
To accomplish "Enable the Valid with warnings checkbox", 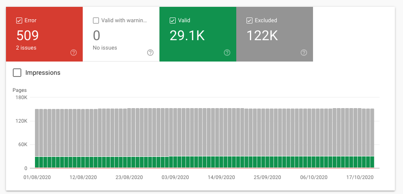I will tap(96, 21).
